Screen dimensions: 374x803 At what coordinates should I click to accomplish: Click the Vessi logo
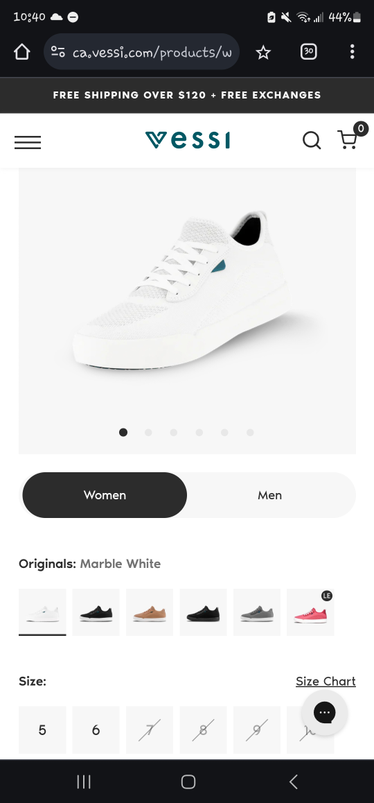coord(187,140)
